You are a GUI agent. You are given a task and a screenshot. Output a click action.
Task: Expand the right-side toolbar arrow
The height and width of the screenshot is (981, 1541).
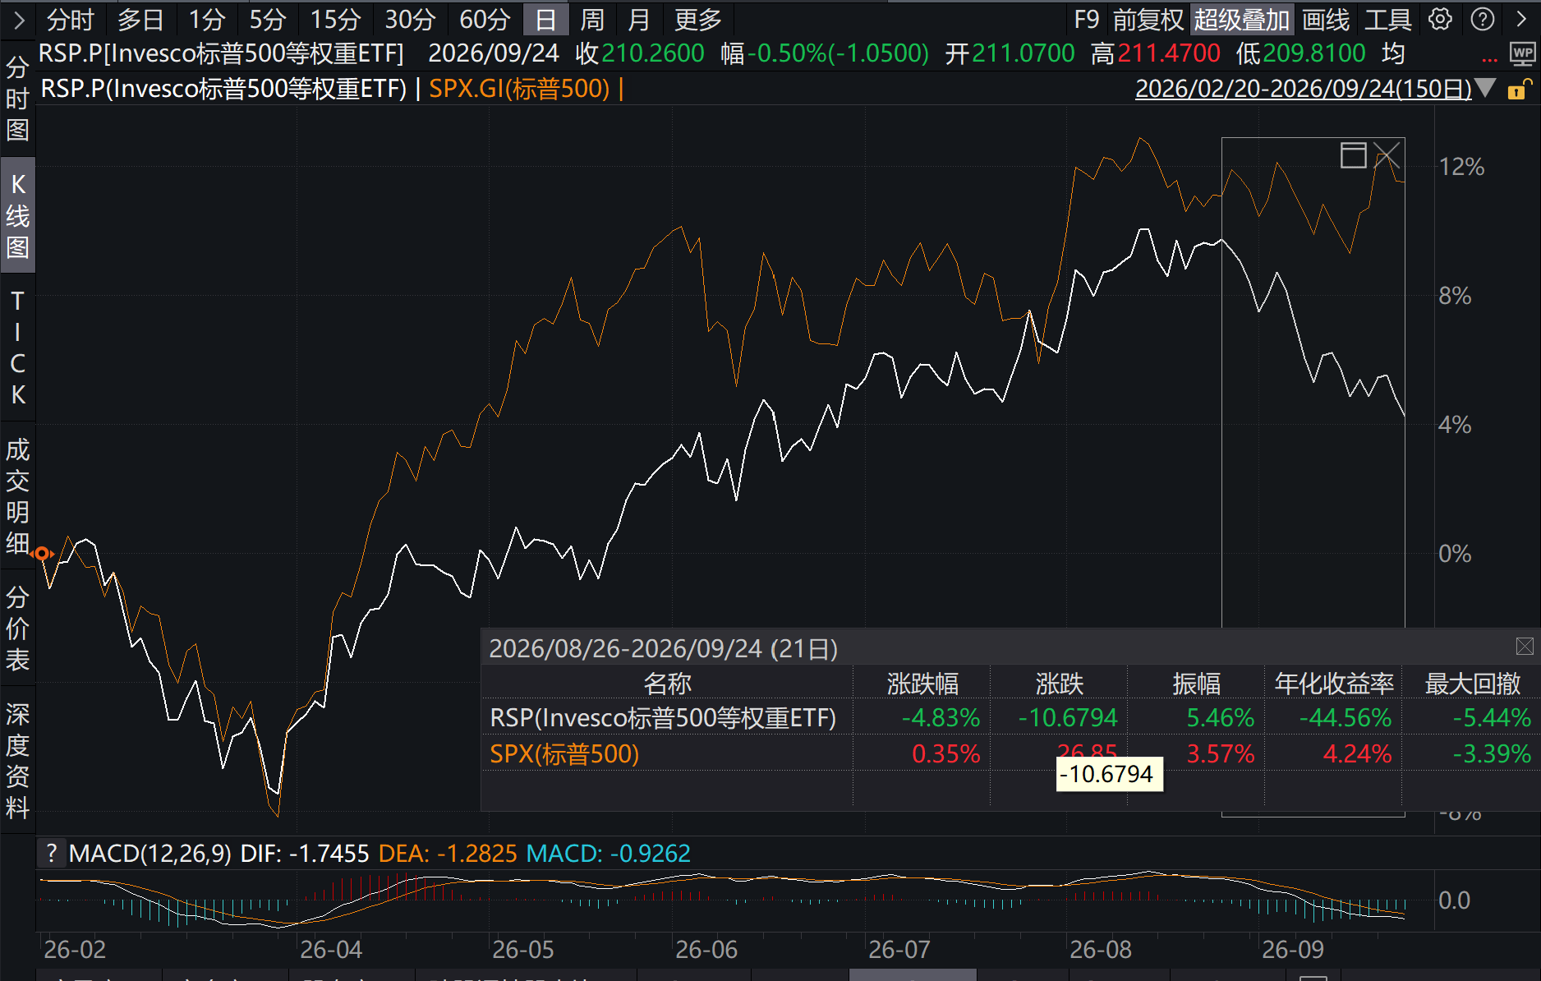pyautogui.click(x=1521, y=19)
